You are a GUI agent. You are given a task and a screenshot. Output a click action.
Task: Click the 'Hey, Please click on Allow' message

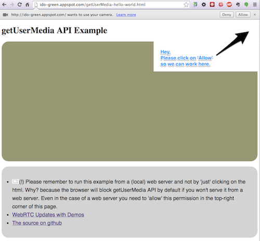pos(186,58)
